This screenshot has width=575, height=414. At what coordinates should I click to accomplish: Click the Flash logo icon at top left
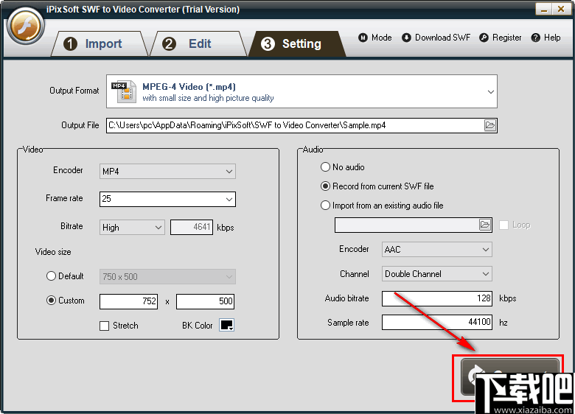point(25,27)
